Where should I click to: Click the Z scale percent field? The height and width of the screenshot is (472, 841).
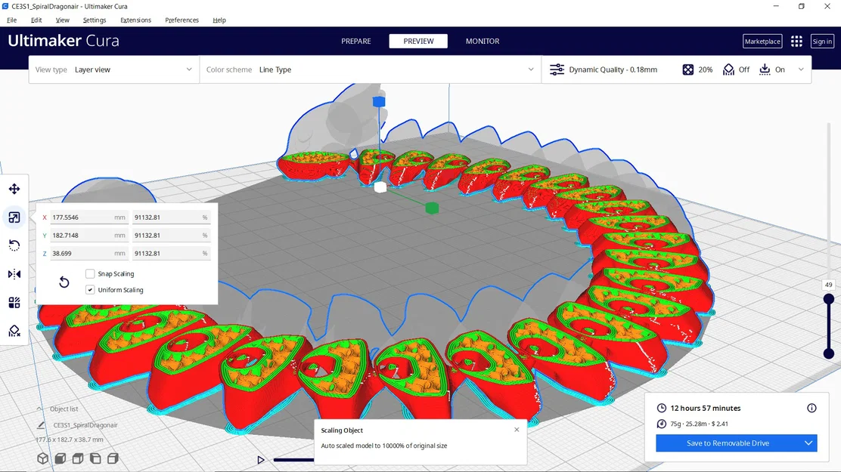pyautogui.click(x=171, y=254)
